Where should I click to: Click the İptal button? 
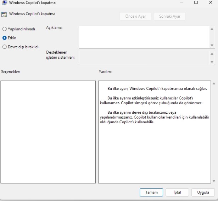pos(177,192)
